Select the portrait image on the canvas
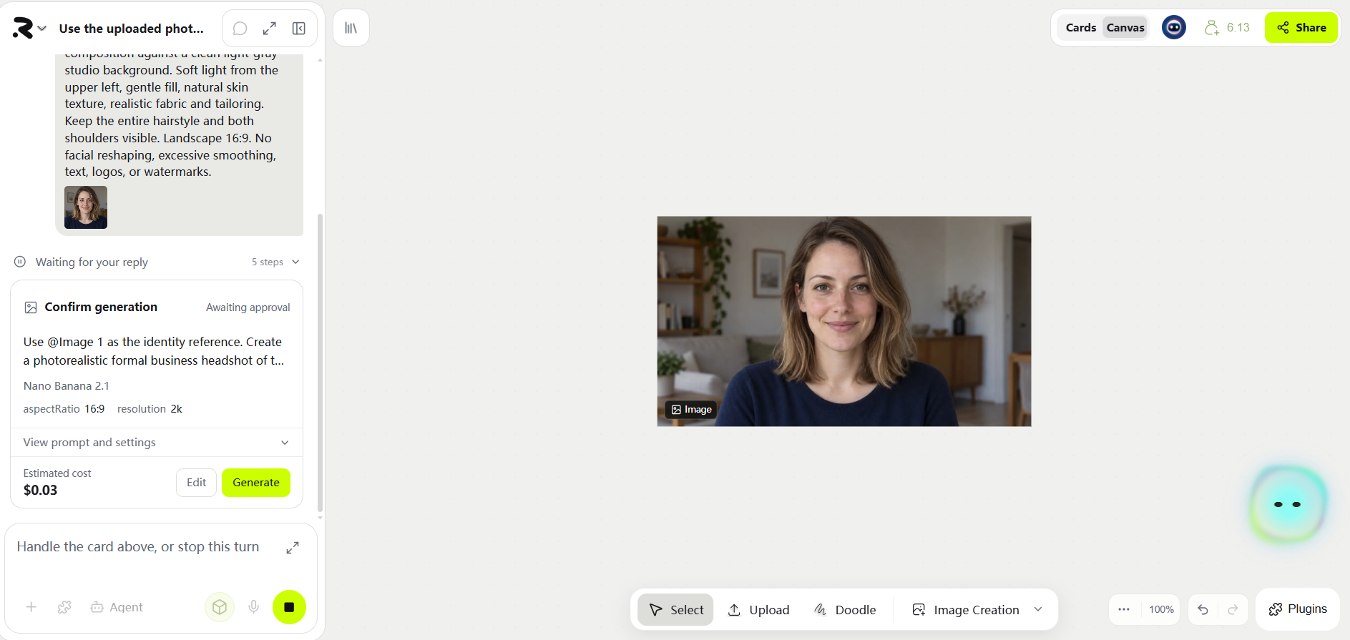 click(844, 321)
